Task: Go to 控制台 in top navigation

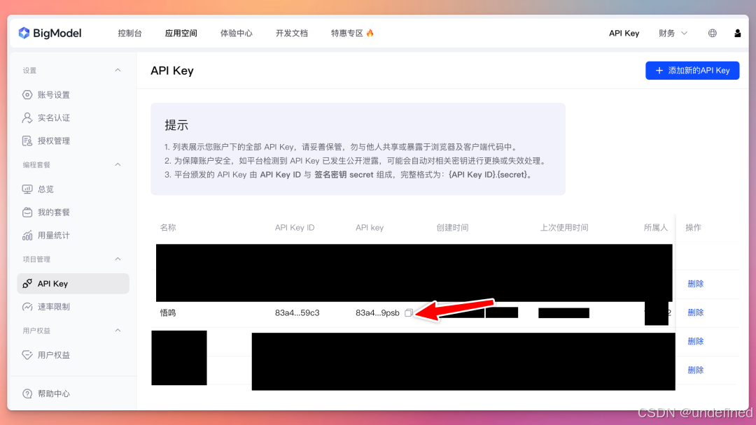Action: [129, 34]
